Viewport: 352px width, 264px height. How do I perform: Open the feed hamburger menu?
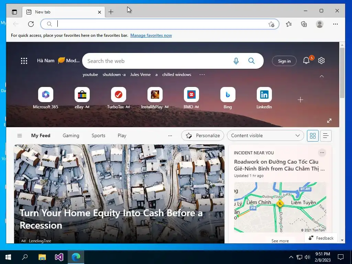coord(20,135)
